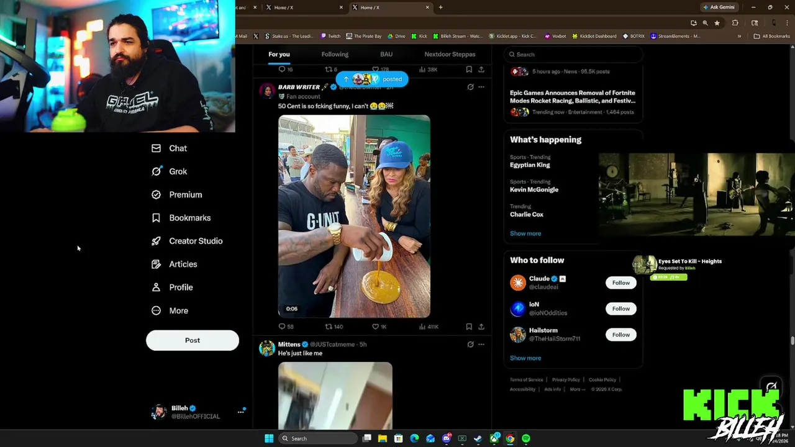
Task: Open the Drive bookmark
Action: (x=396, y=36)
